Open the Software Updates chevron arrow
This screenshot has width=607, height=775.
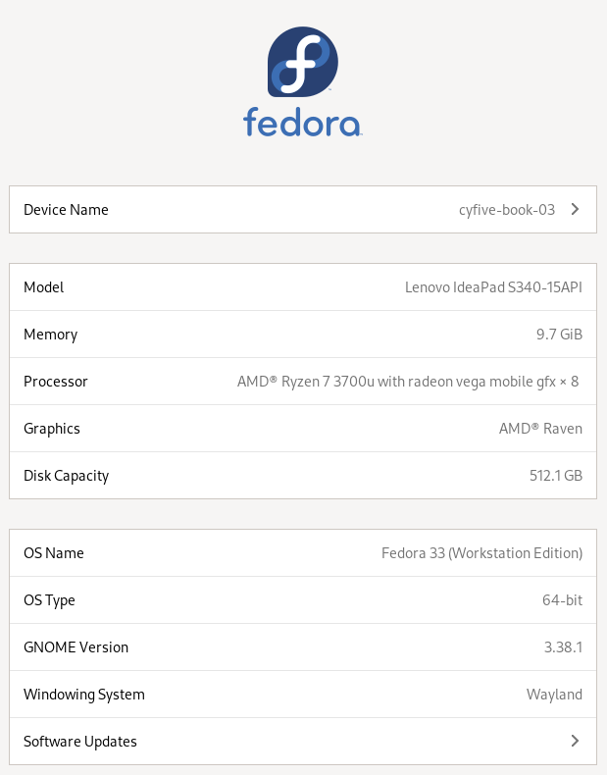tap(575, 741)
